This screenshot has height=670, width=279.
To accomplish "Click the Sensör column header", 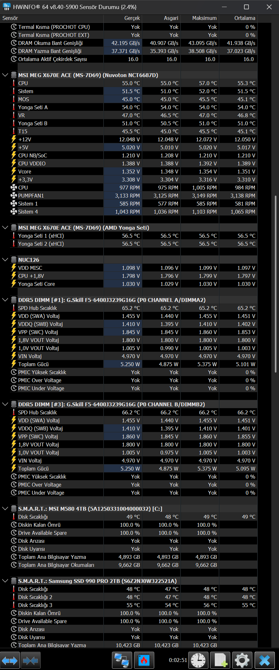I will coord(52,18).
